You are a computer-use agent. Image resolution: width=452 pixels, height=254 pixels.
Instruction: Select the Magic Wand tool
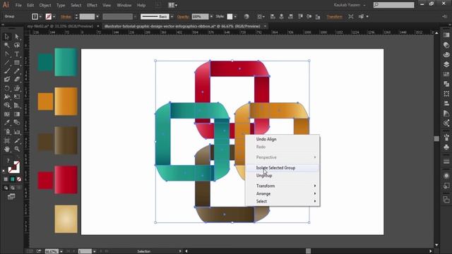coord(7,45)
